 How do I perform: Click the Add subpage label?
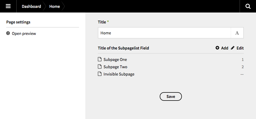225,48
